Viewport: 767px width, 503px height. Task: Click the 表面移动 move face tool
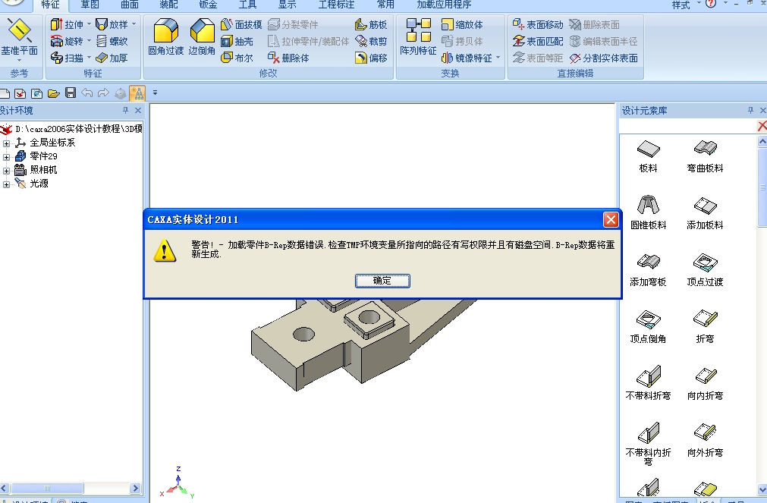538,24
